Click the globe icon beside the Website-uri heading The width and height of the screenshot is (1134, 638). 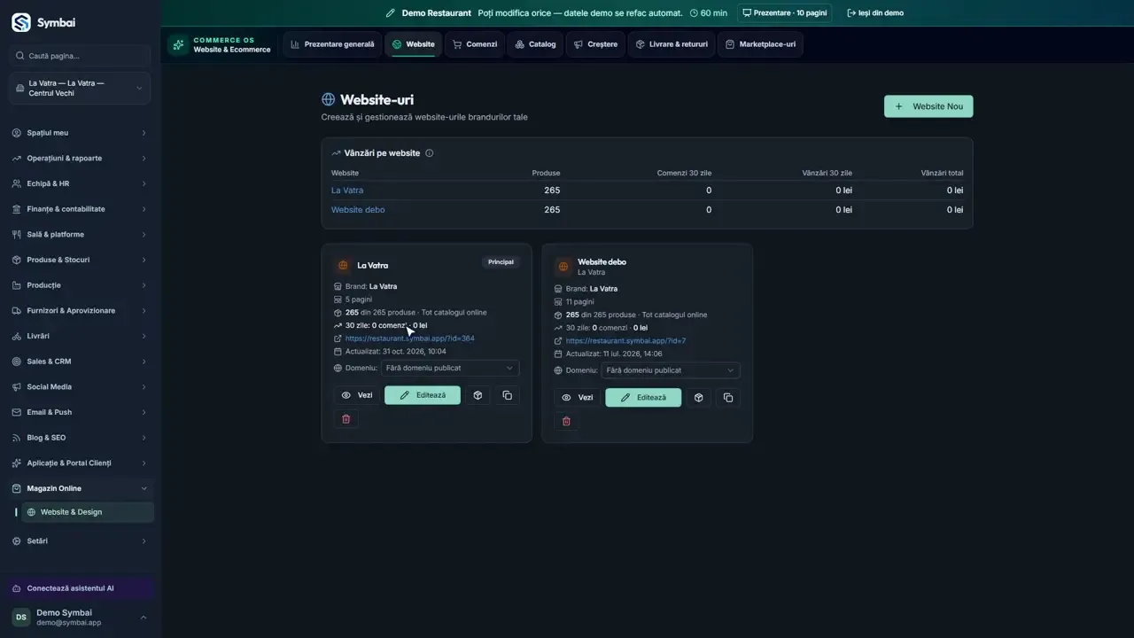tap(328, 100)
